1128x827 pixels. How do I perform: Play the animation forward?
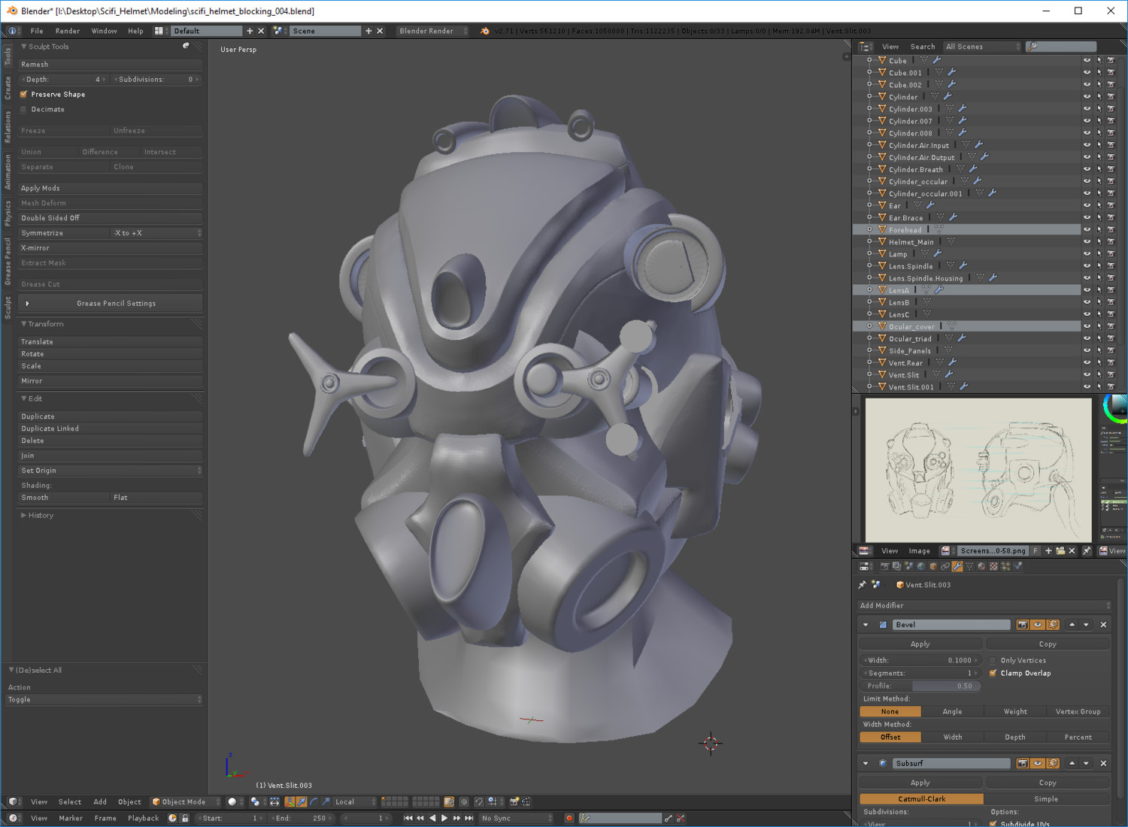click(444, 818)
